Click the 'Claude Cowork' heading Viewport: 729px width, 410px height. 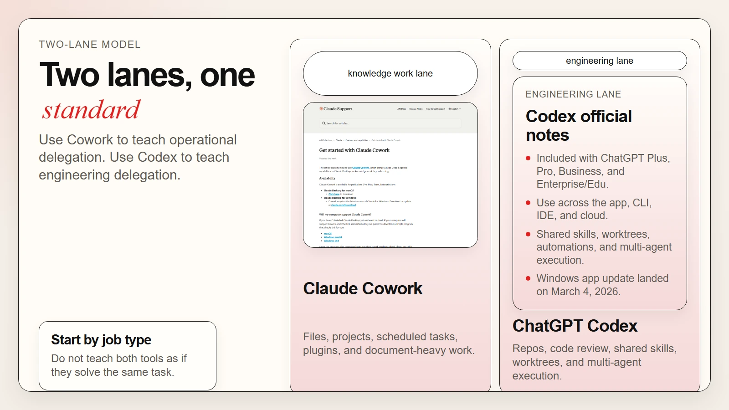coord(363,288)
